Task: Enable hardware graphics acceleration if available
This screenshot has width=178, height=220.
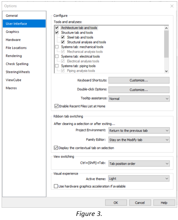Action: (56, 186)
